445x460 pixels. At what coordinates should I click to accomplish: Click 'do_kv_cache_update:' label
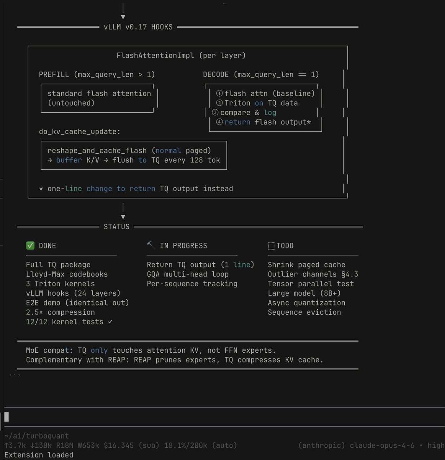click(80, 132)
